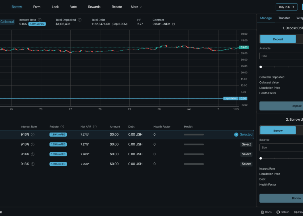Click the Selected checkmark on first row
303x216 pixels.
tap(236, 135)
